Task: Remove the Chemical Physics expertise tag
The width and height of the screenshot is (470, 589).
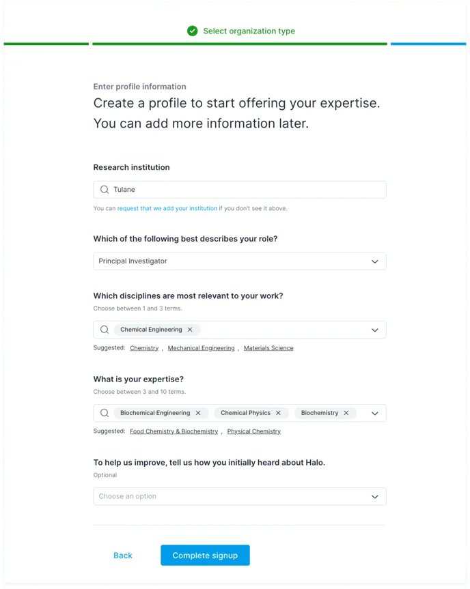Action: 279,413
